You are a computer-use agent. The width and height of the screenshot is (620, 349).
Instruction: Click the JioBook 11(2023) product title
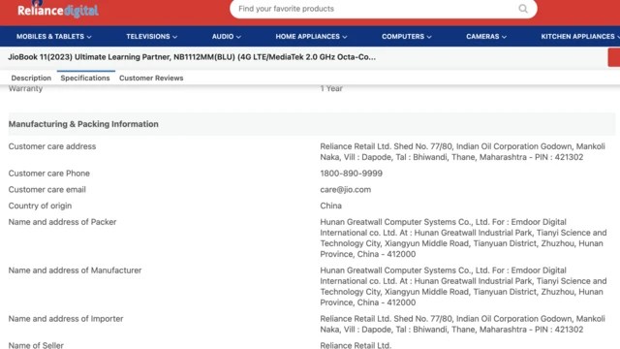tap(192, 57)
